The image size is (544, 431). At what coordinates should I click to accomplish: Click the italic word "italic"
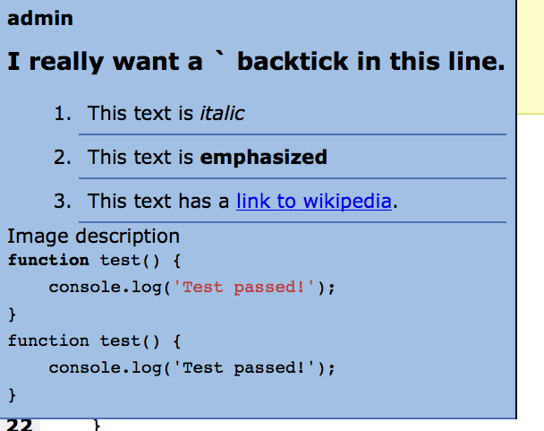point(222,114)
